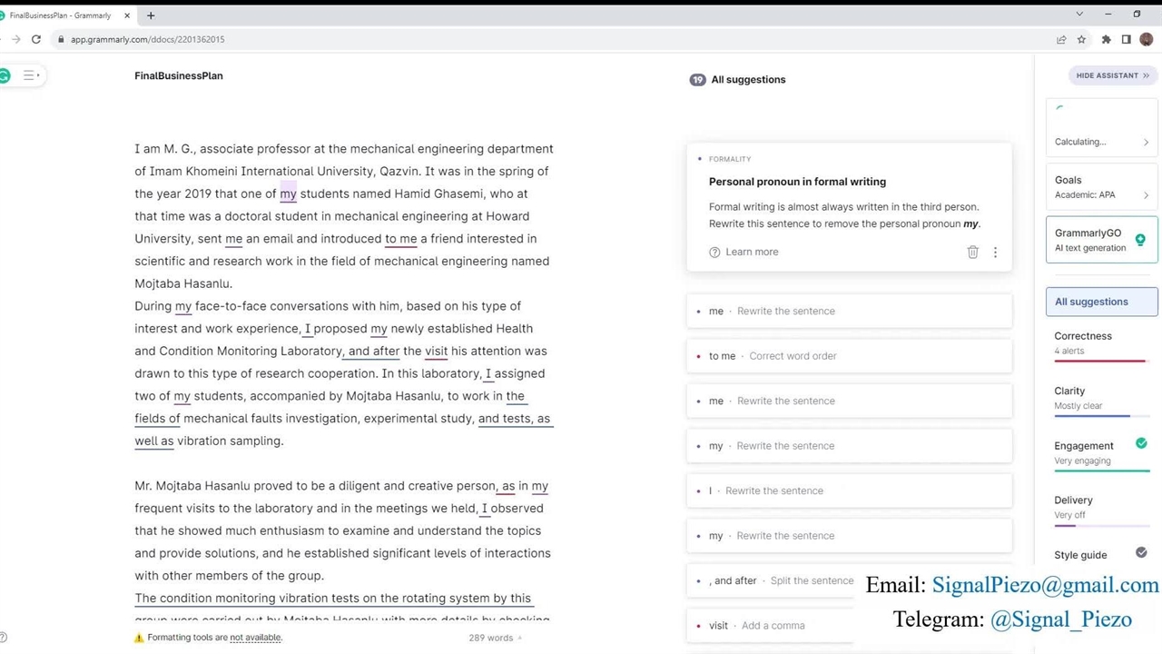Select the All suggestions filter tab
The image size is (1162, 654).
click(1101, 302)
